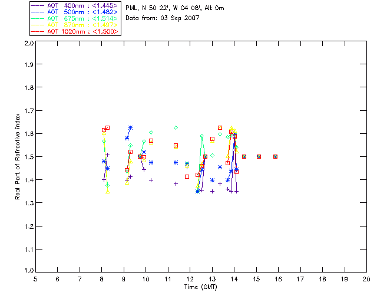Click the y-axis tick label '1.5'
This screenshot has width=377, height=302.
tap(29, 157)
